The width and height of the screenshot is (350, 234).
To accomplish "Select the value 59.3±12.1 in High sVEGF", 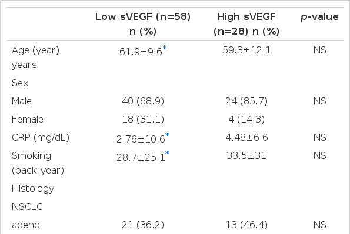I will [246, 50].
